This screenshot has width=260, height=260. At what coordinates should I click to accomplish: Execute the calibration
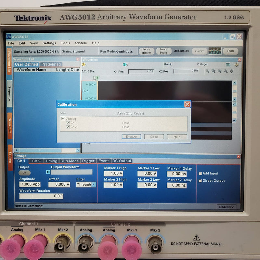click(131, 136)
